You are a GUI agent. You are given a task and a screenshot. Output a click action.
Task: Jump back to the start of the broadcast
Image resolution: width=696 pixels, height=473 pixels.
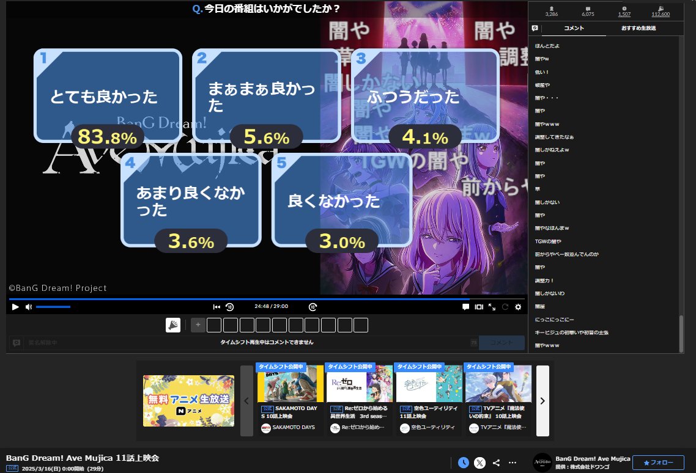[217, 307]
